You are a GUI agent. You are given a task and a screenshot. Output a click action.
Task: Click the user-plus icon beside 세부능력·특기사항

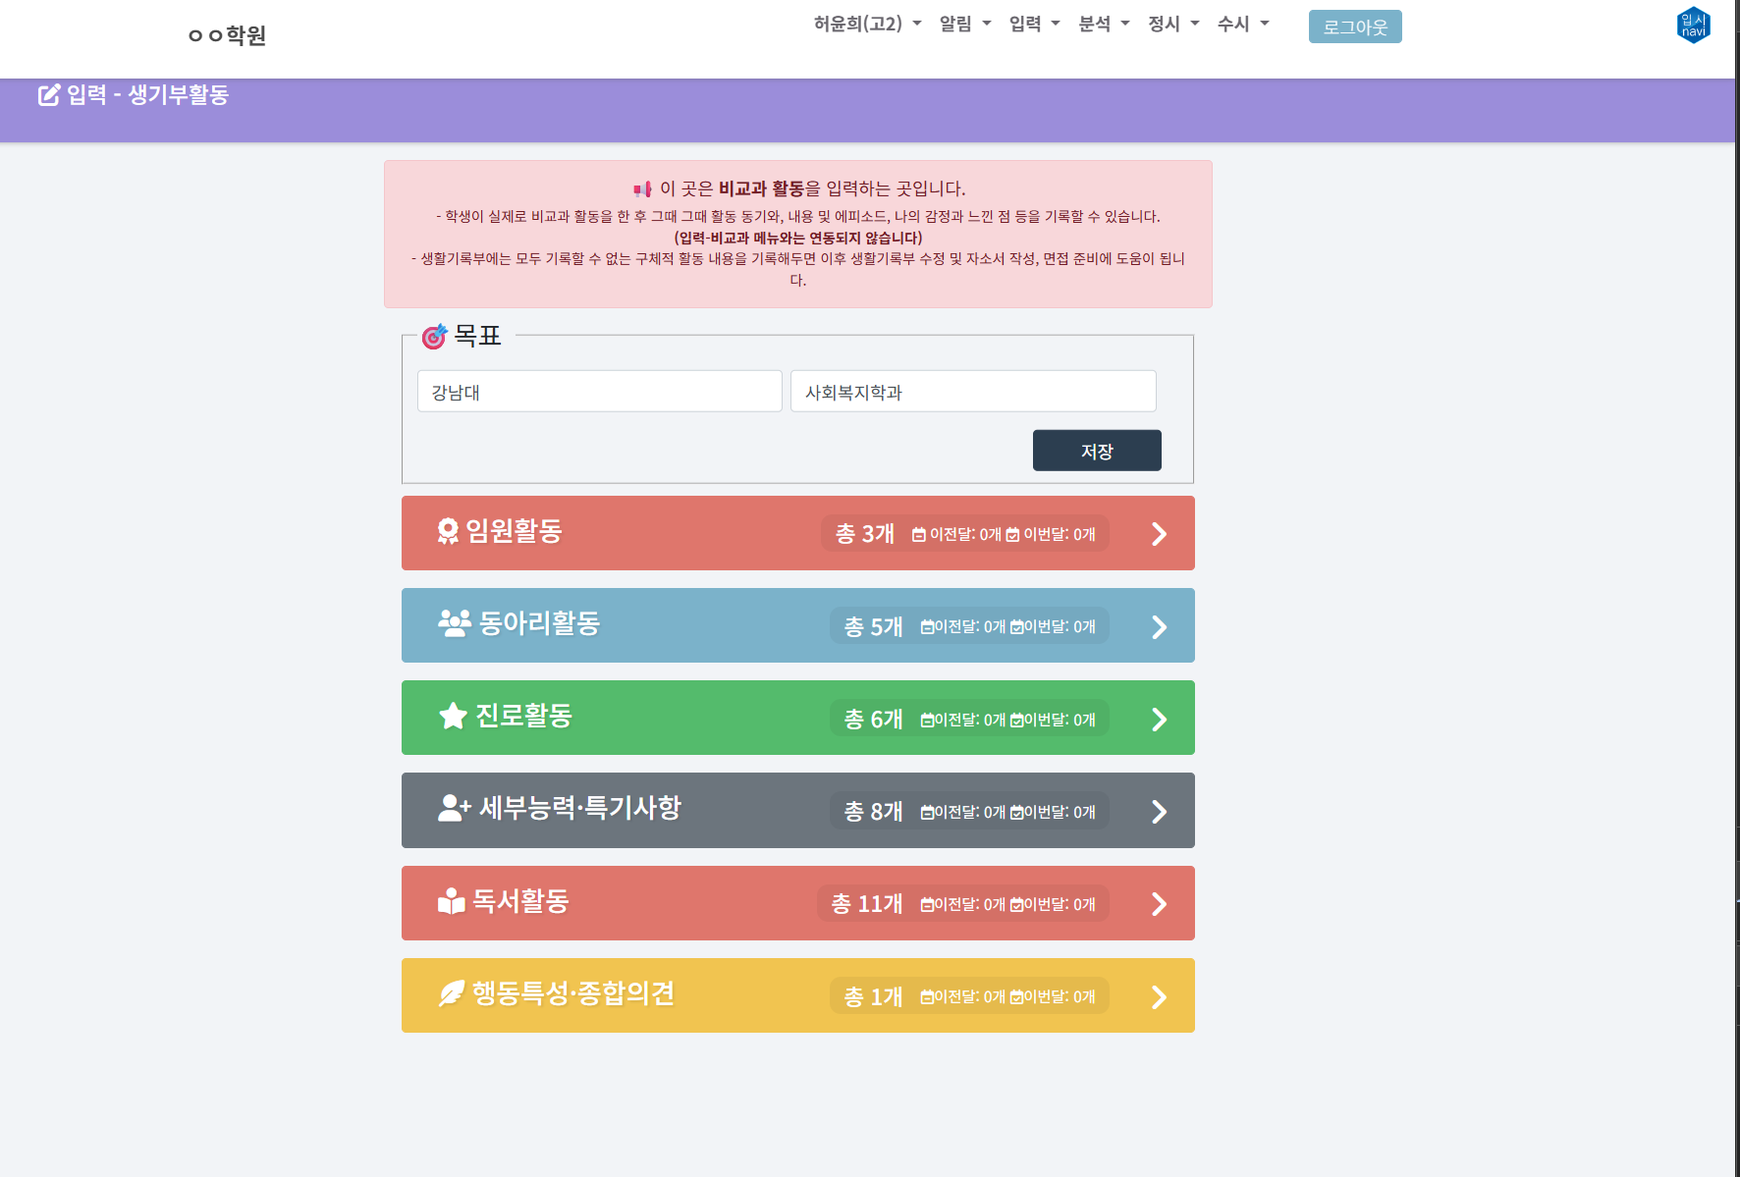pos(454,809)
